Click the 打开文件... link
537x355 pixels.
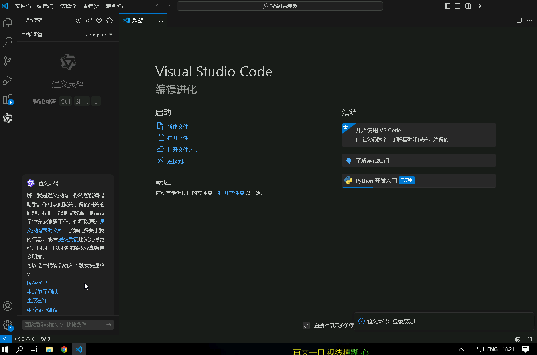coord(179,138)
